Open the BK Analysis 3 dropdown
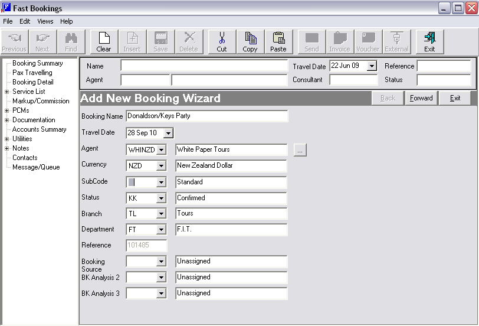The width and height of the screenshot is (479, 326). [x=161, y=294]
